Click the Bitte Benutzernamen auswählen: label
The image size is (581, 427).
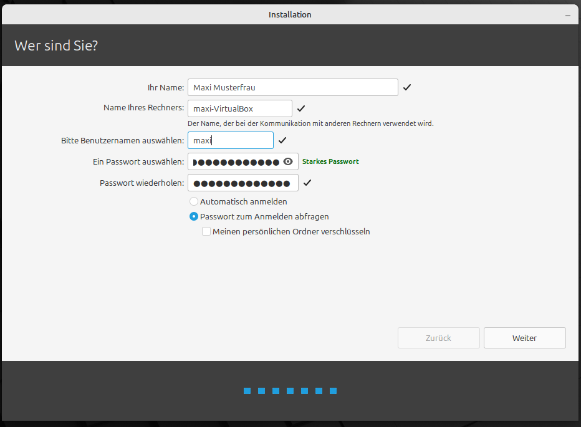click(123, 141)
